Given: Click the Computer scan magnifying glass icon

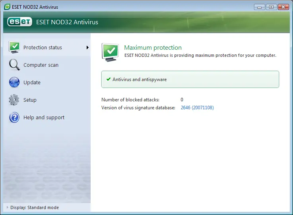Looking at the screenshot, I should [x=14, y=65].
